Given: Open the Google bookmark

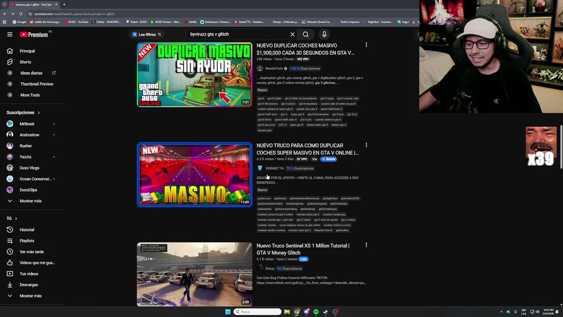Looking at the screenshot, I should pyautogui.click(x=19, y=22).
